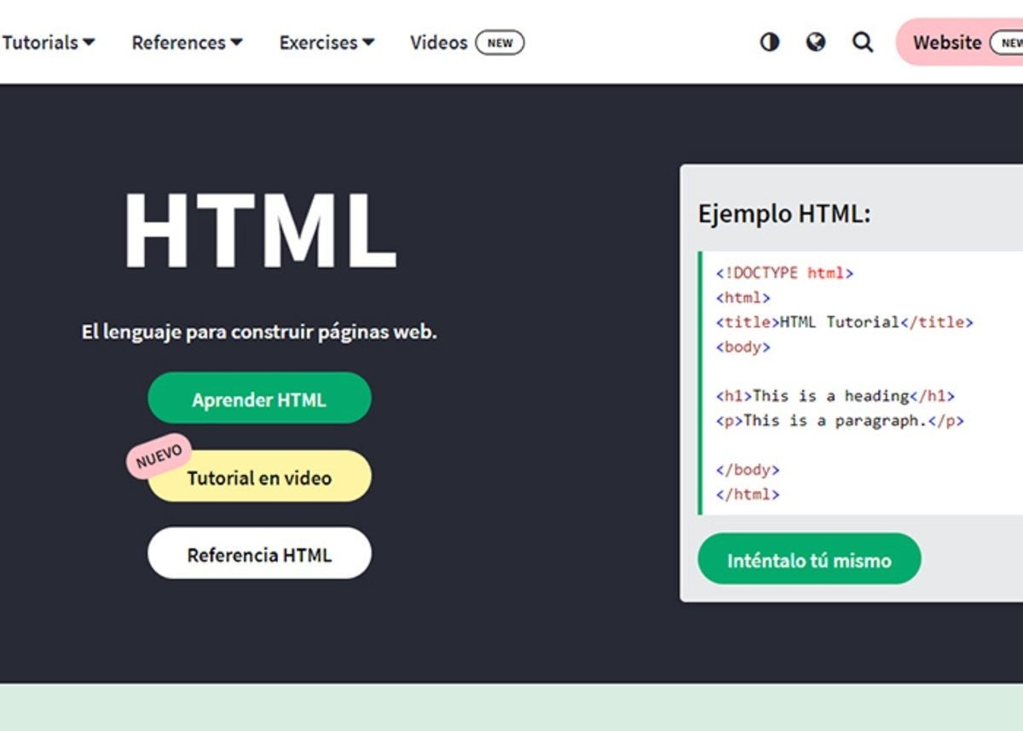
Task: Click the Referencia HTML link
Action: pos(259,554)
